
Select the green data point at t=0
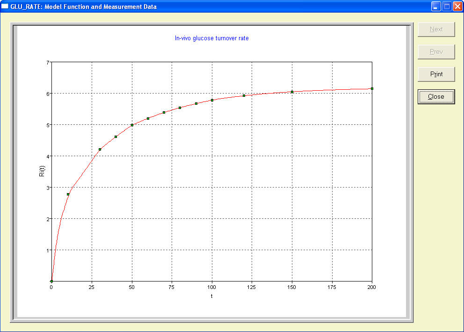tap(51, 281)
